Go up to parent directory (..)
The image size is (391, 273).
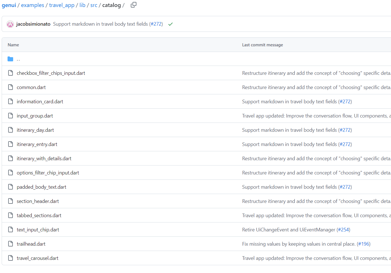18,59
